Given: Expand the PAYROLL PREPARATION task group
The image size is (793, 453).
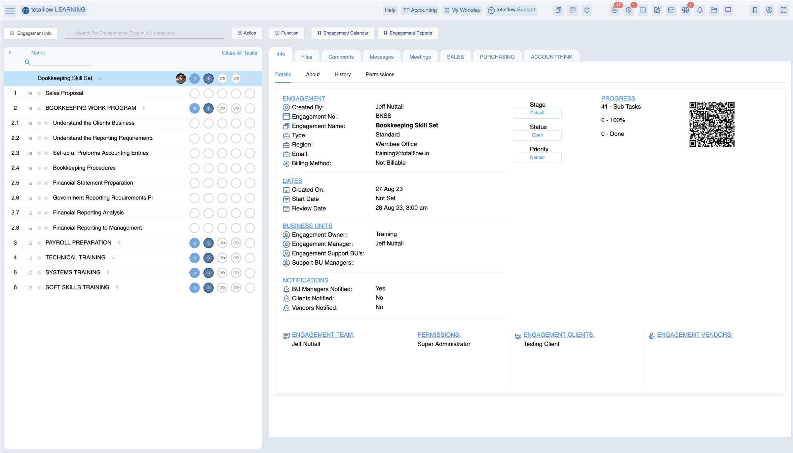Looking at the screenshot, I should coord(119,243).
